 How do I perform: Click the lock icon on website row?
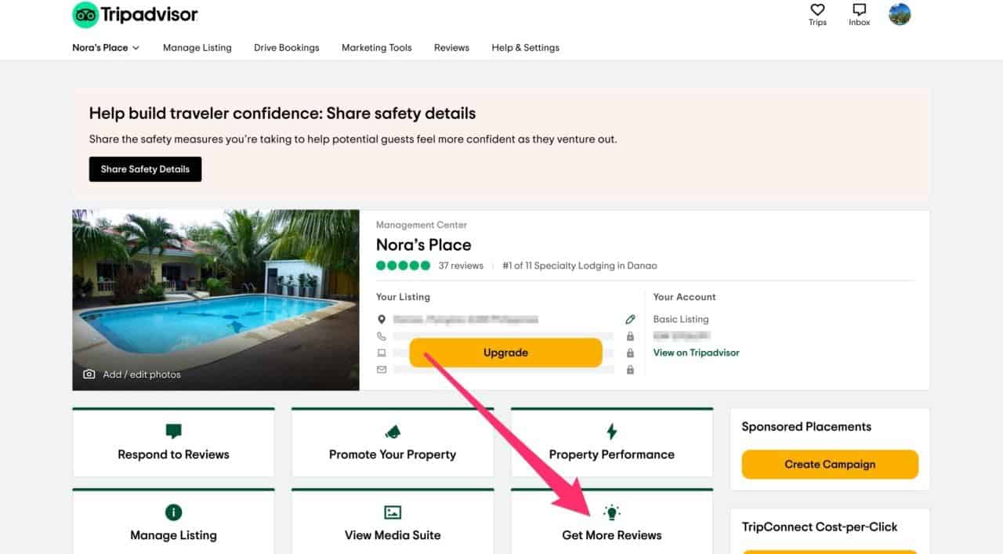click(x=630, y=353)
